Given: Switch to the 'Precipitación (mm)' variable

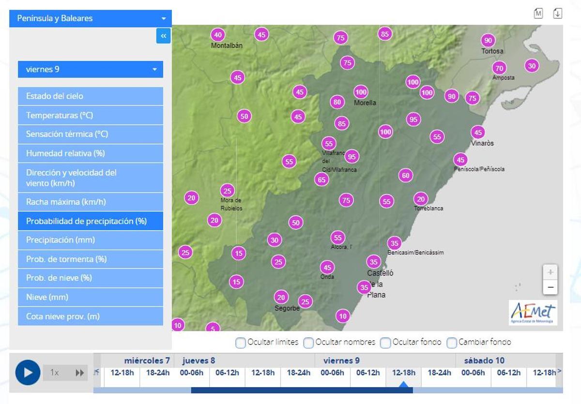Looking at the screenshot, I should click(91, 240).
